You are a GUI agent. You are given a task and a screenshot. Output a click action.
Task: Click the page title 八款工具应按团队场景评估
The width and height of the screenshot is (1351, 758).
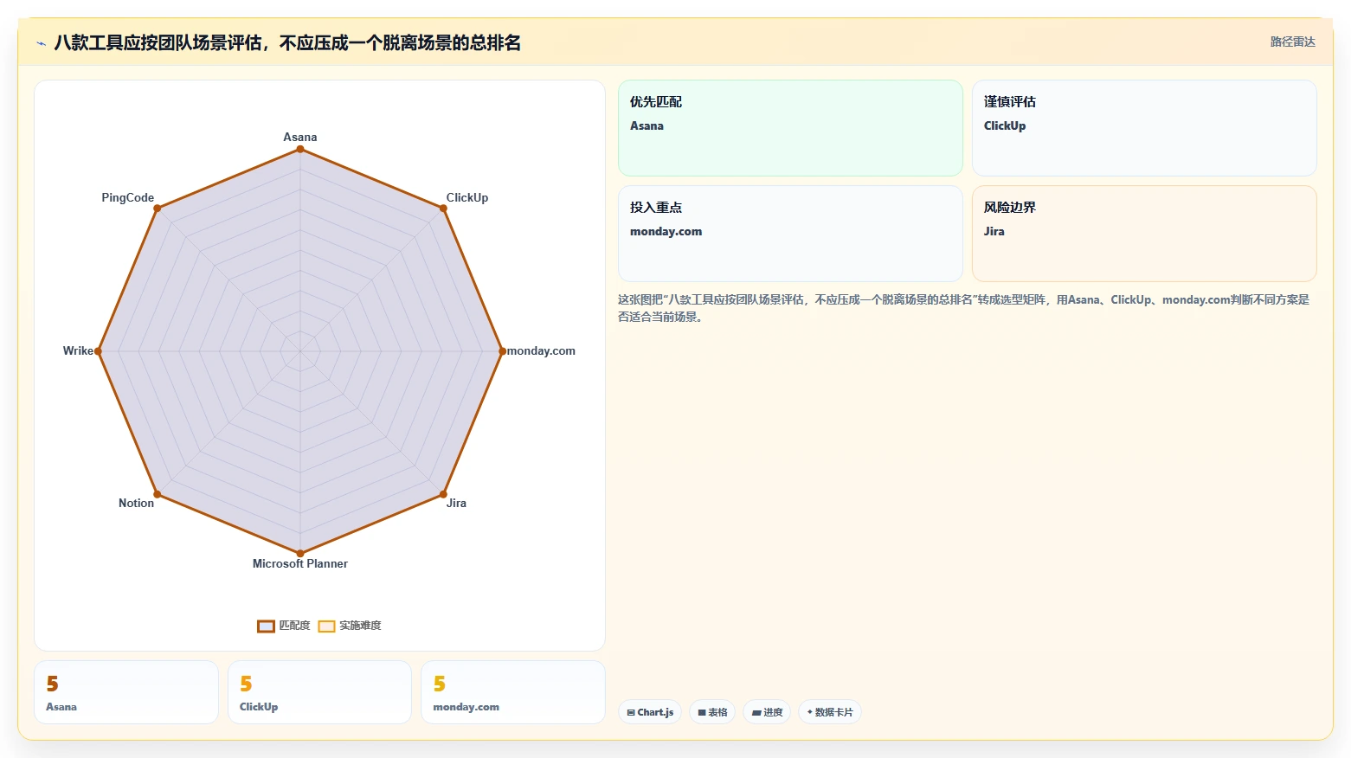[x=287, y=42]
